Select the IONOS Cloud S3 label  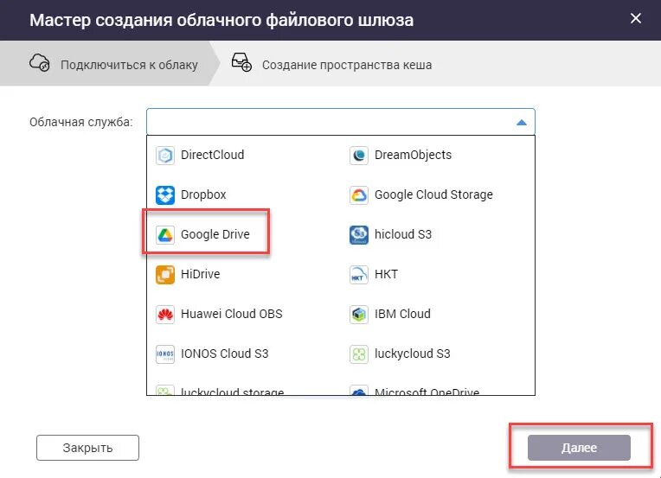tap(224, 354)
